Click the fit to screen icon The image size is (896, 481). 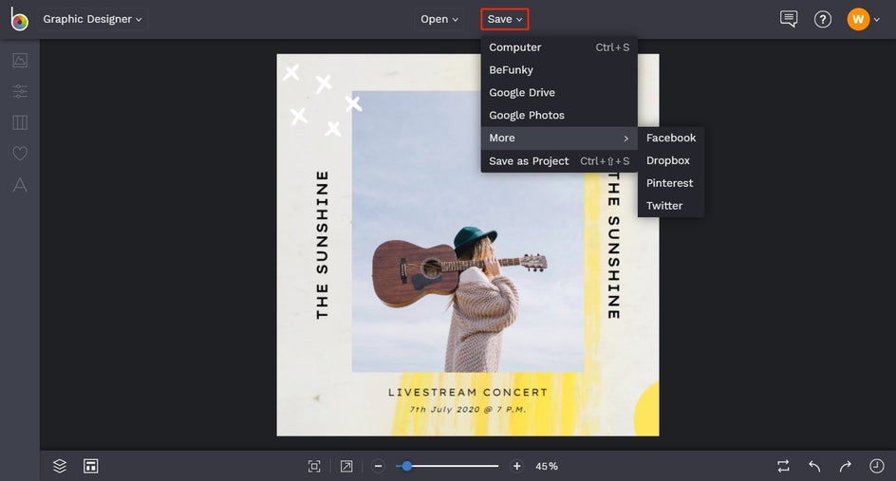coord(314,466)
